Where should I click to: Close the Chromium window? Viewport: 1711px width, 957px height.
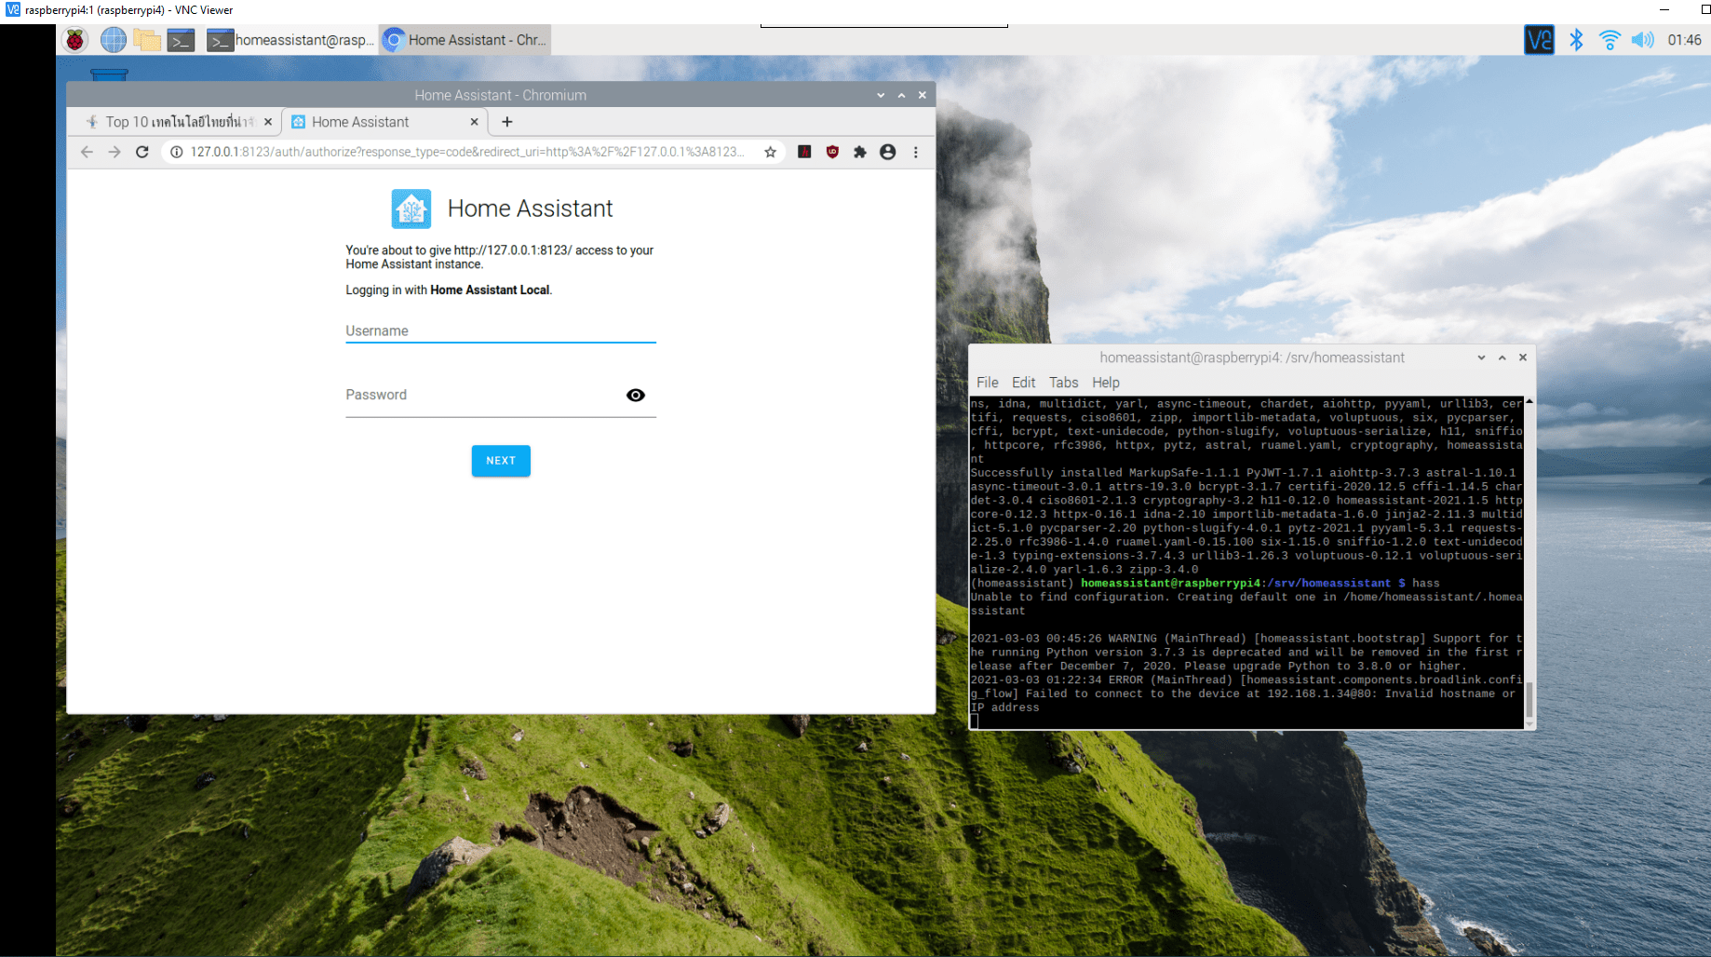923,95
